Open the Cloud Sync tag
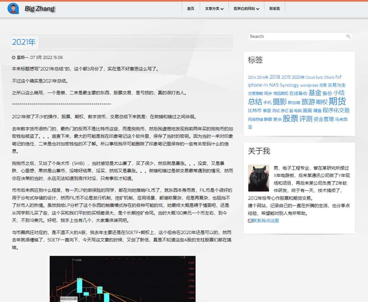Image resolution: width=368 pixels, height=302 pixels. (314, 77)
